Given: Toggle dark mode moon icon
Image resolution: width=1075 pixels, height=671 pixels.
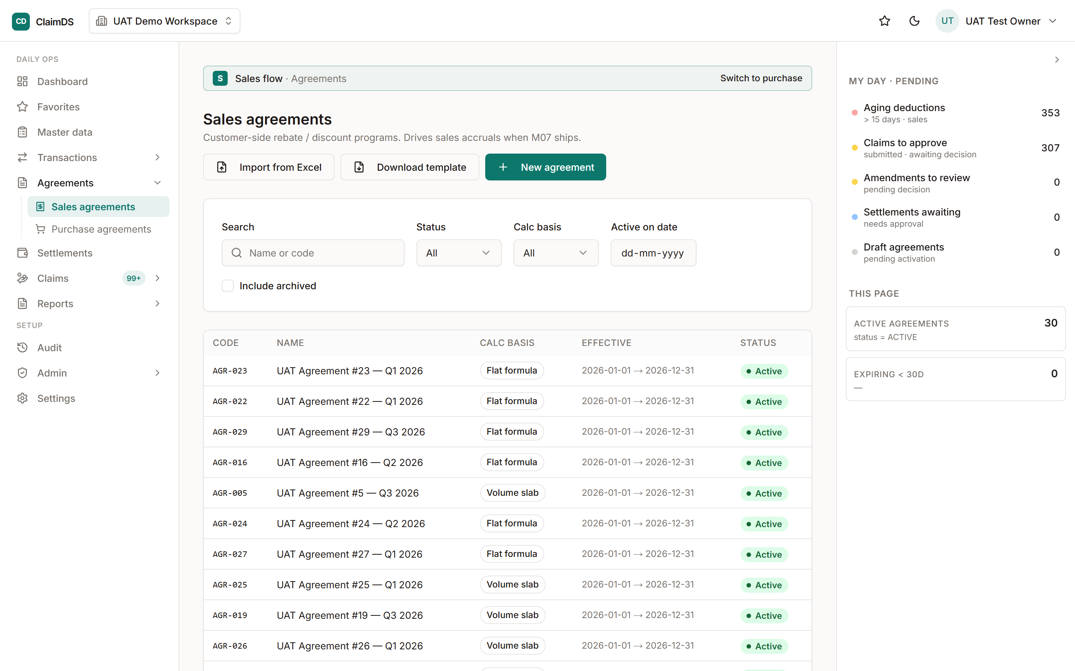Looking at the screenshot, I should tap(914, 21).
